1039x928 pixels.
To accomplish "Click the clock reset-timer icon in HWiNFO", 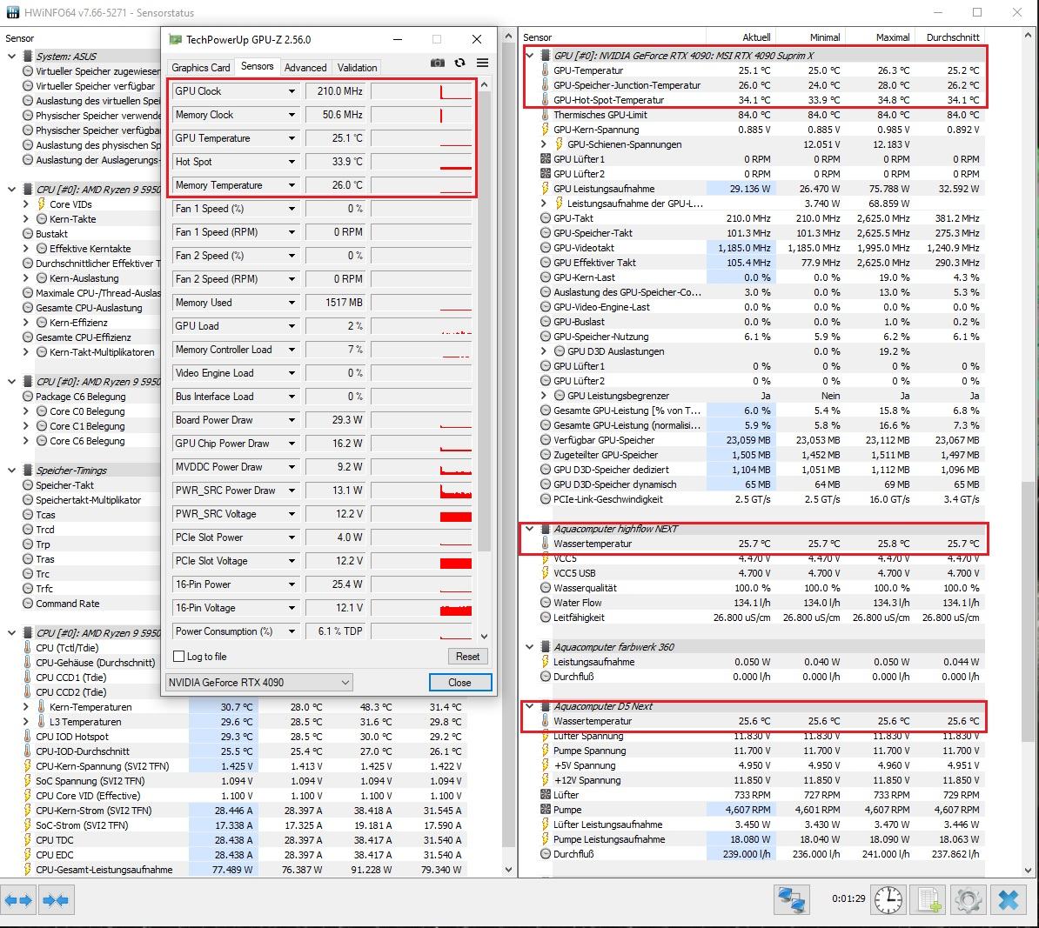I will pos(888,899).
